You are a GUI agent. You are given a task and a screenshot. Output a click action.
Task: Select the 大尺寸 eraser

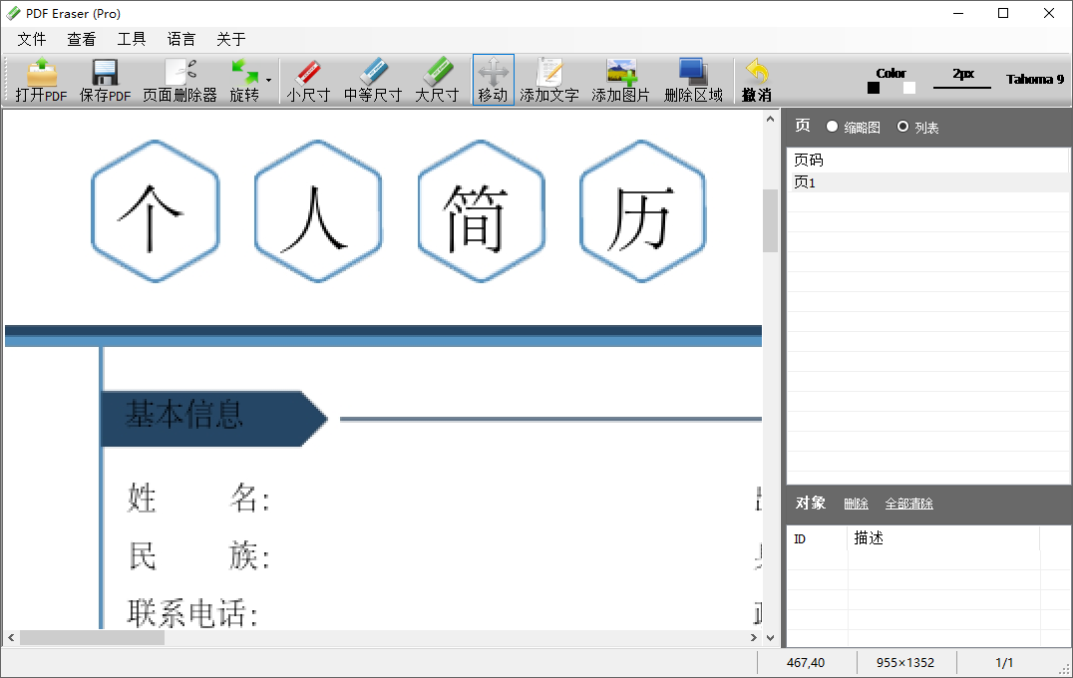pos(437,80)
